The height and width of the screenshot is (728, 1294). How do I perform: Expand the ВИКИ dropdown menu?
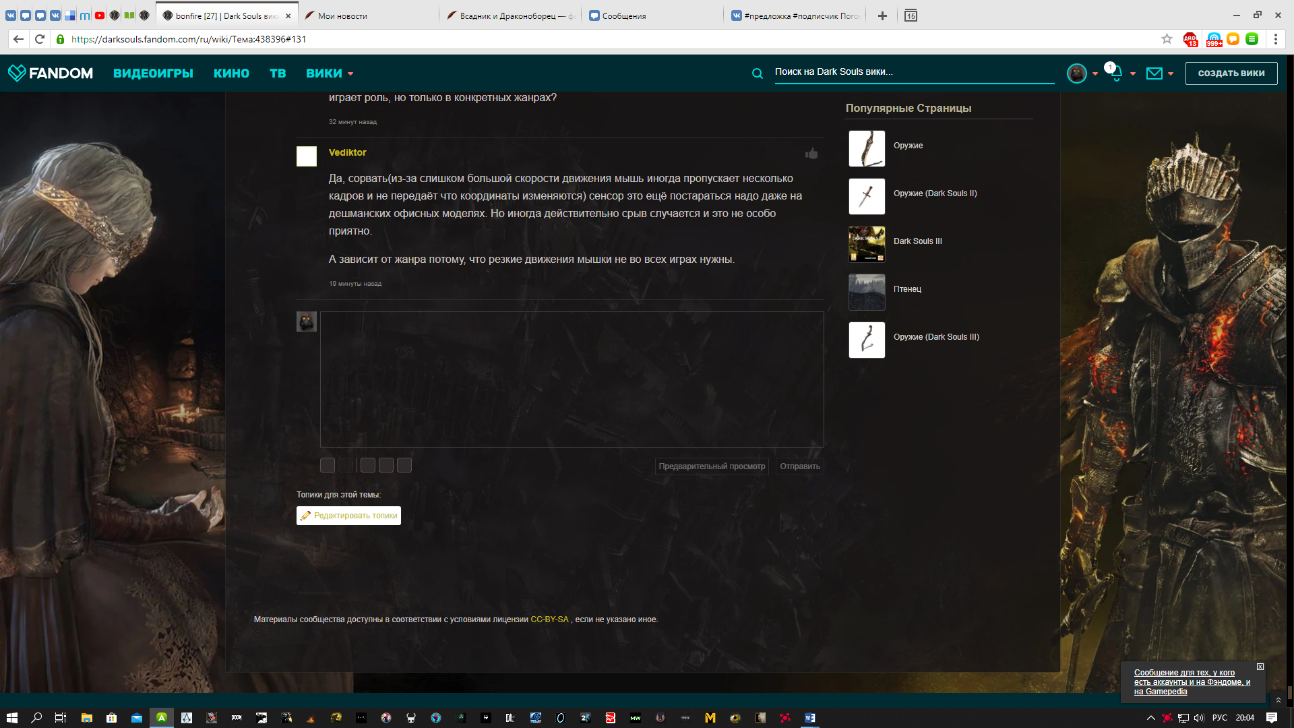pos(330,73)
